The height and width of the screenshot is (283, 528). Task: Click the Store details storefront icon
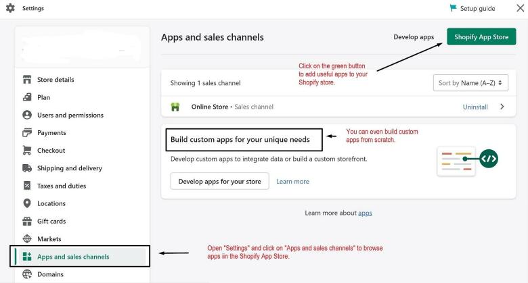tap(27, 80)
